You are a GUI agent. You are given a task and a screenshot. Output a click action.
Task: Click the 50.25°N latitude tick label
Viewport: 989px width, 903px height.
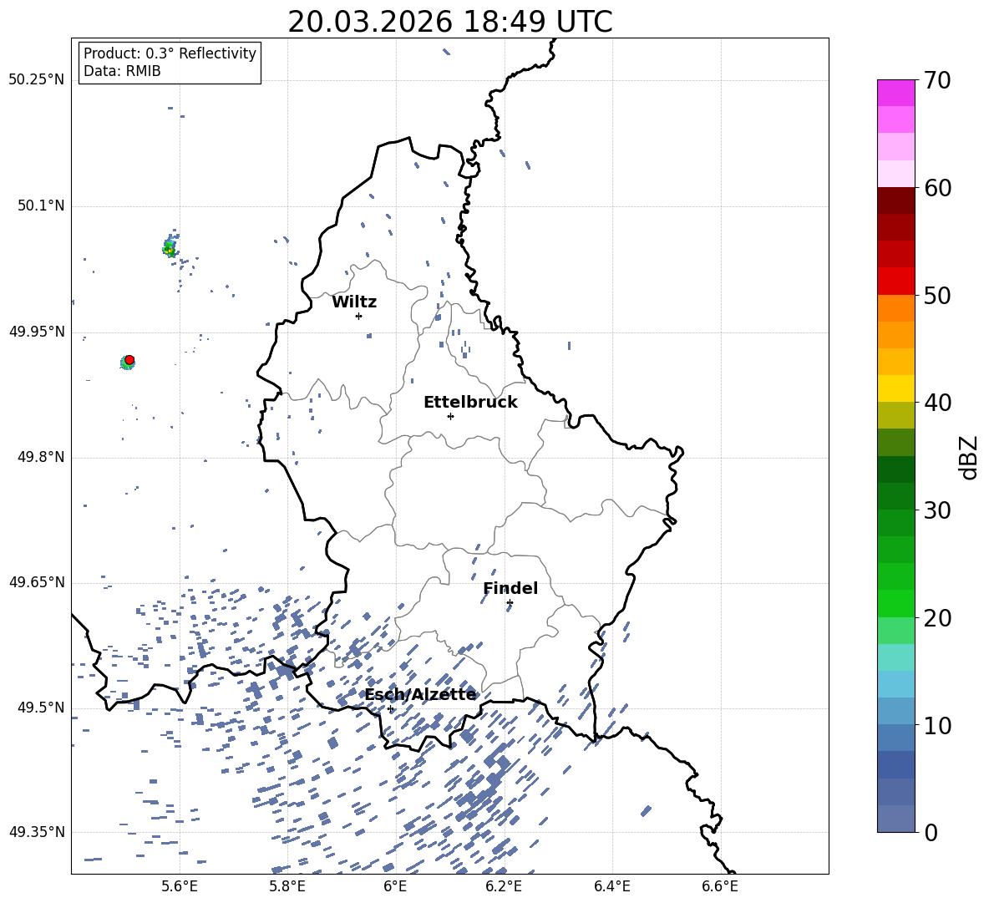coord(37,80)
